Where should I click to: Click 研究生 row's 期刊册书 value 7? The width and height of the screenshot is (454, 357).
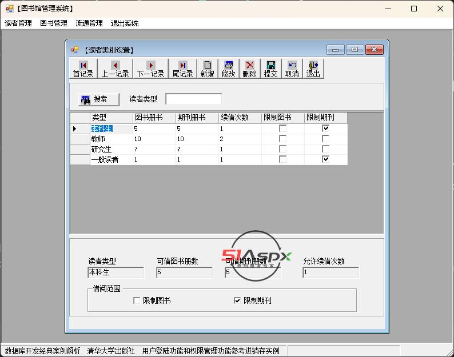197,149
